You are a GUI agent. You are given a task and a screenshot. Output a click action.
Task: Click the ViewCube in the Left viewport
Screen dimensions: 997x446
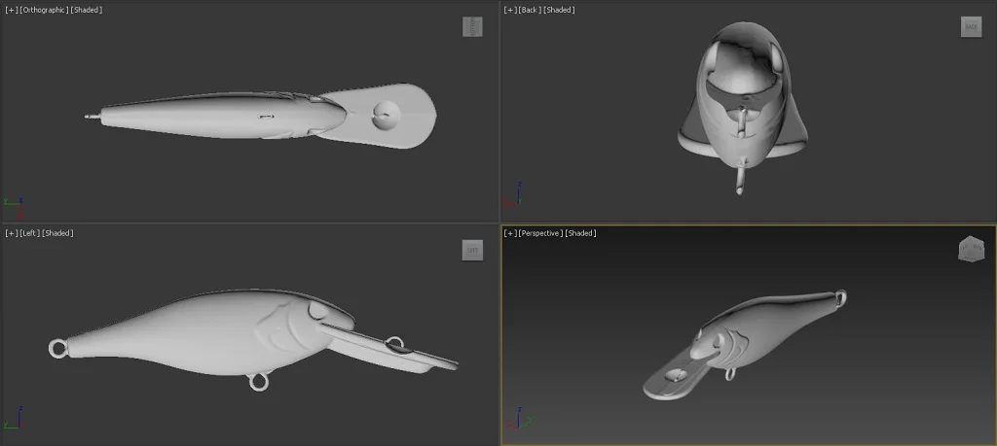point(472,250)
